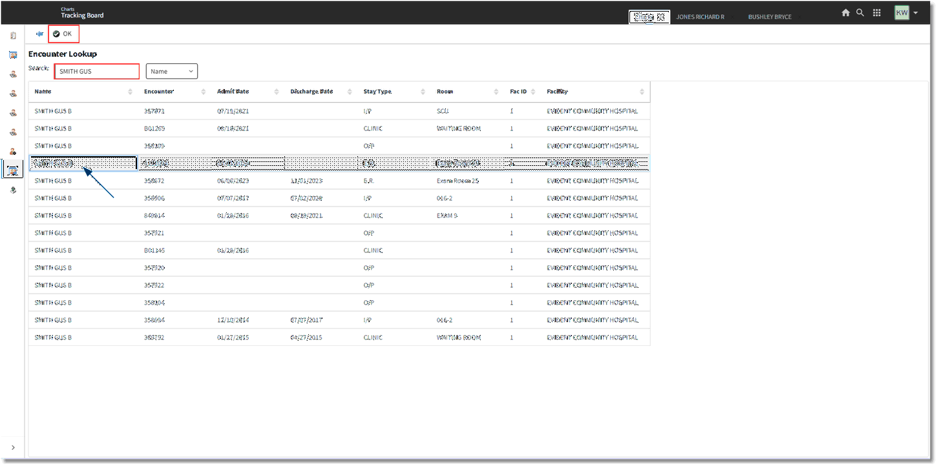Select encounter 357873 cell
Image resolution: width=937 pixels, height=466 pixels.
tap(154, 111)
